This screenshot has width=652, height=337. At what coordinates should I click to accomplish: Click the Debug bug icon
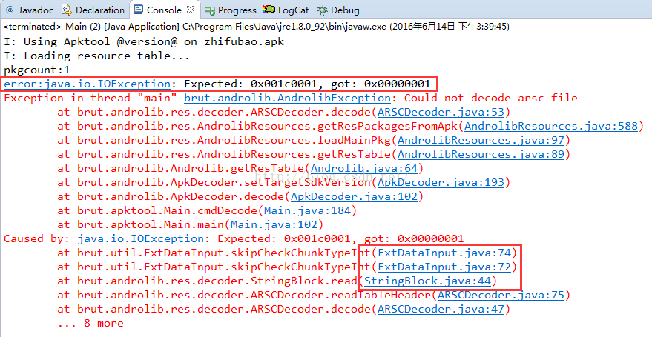point(322,10)
